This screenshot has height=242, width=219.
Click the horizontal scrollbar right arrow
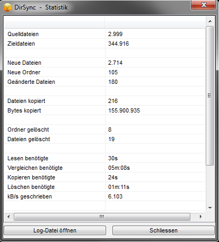coord(200,217)
